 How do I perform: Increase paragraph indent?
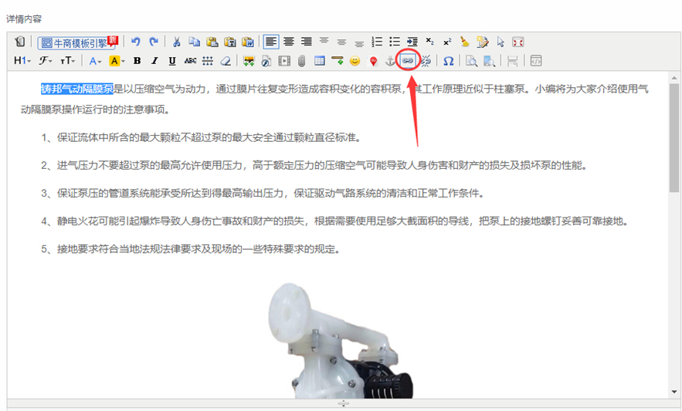coord(412,42)
